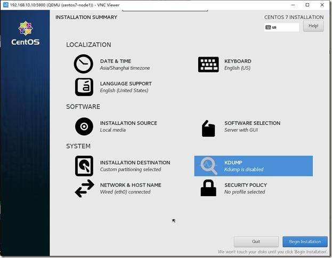Click the CentOS logo
332x258 pixels.
26,33
